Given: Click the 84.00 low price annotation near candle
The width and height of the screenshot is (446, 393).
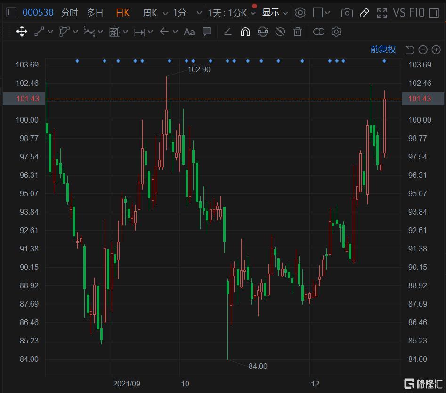Looking at the screenshot, I should [x=258, y=366].
